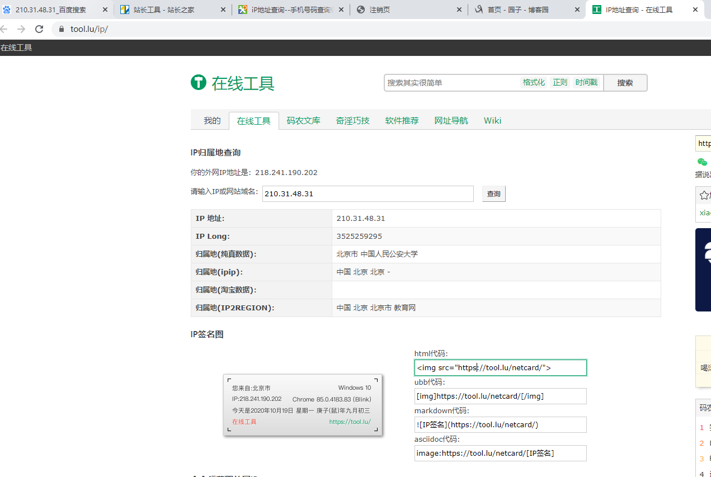Viewport: 711px width, 477px height.
Task: Open the 软件推荐 navigation tab
Action: coord(402,120)
